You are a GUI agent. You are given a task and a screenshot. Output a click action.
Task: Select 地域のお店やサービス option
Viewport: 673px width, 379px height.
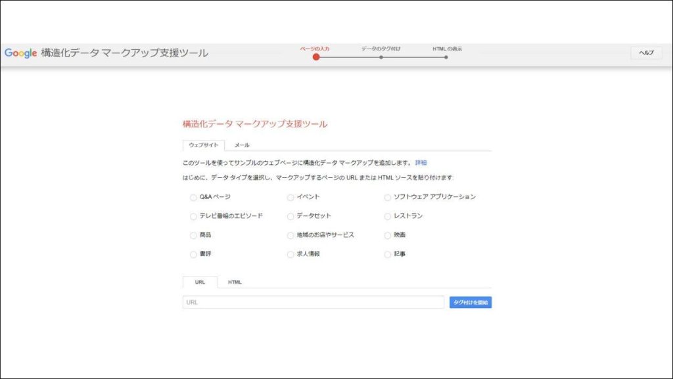point(290,235)
